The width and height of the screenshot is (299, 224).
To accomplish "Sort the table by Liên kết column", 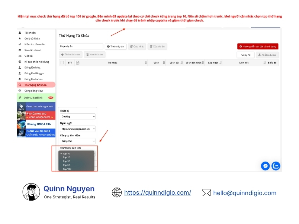I will coord(264,63).
